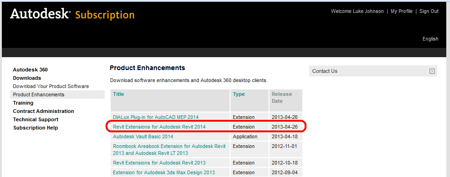Viewport: 450px width, 177px height.
Task: Select the English language option
Action: tap(430, 39)
